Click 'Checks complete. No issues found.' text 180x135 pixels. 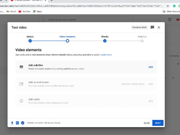point(44,123)
